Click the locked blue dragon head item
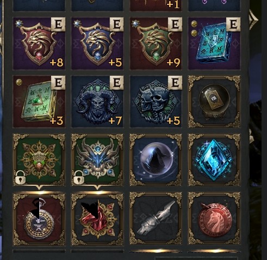Image resolution: width=267 pixels, height=260 pixels. pos(97,160)
